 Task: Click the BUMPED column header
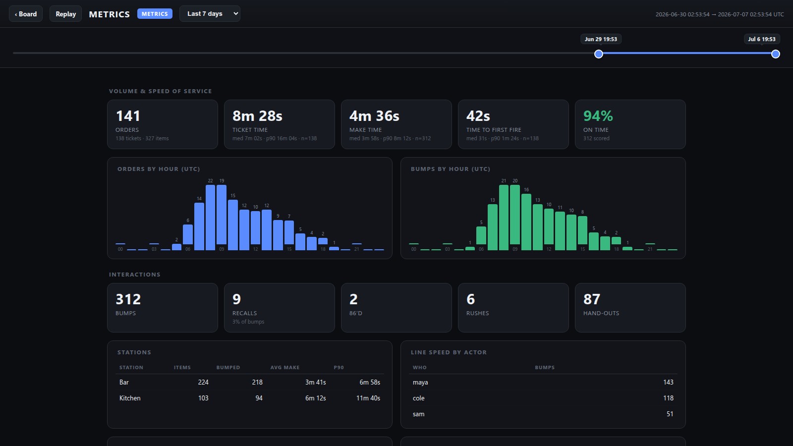pyautogui.click(x=228, y=367)
